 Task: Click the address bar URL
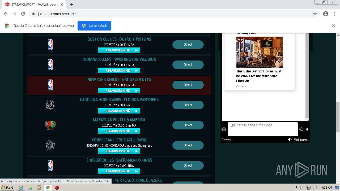pyautogui.click(x=57, y=14)
